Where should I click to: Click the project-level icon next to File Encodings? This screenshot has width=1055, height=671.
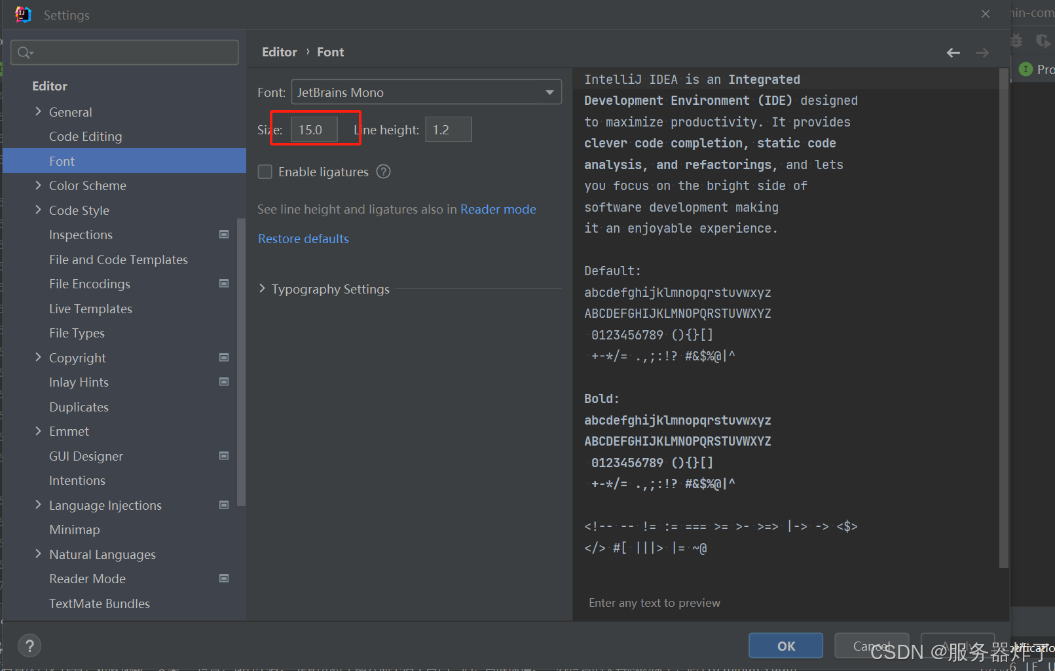pyautogui.click(x=224, y=284)
